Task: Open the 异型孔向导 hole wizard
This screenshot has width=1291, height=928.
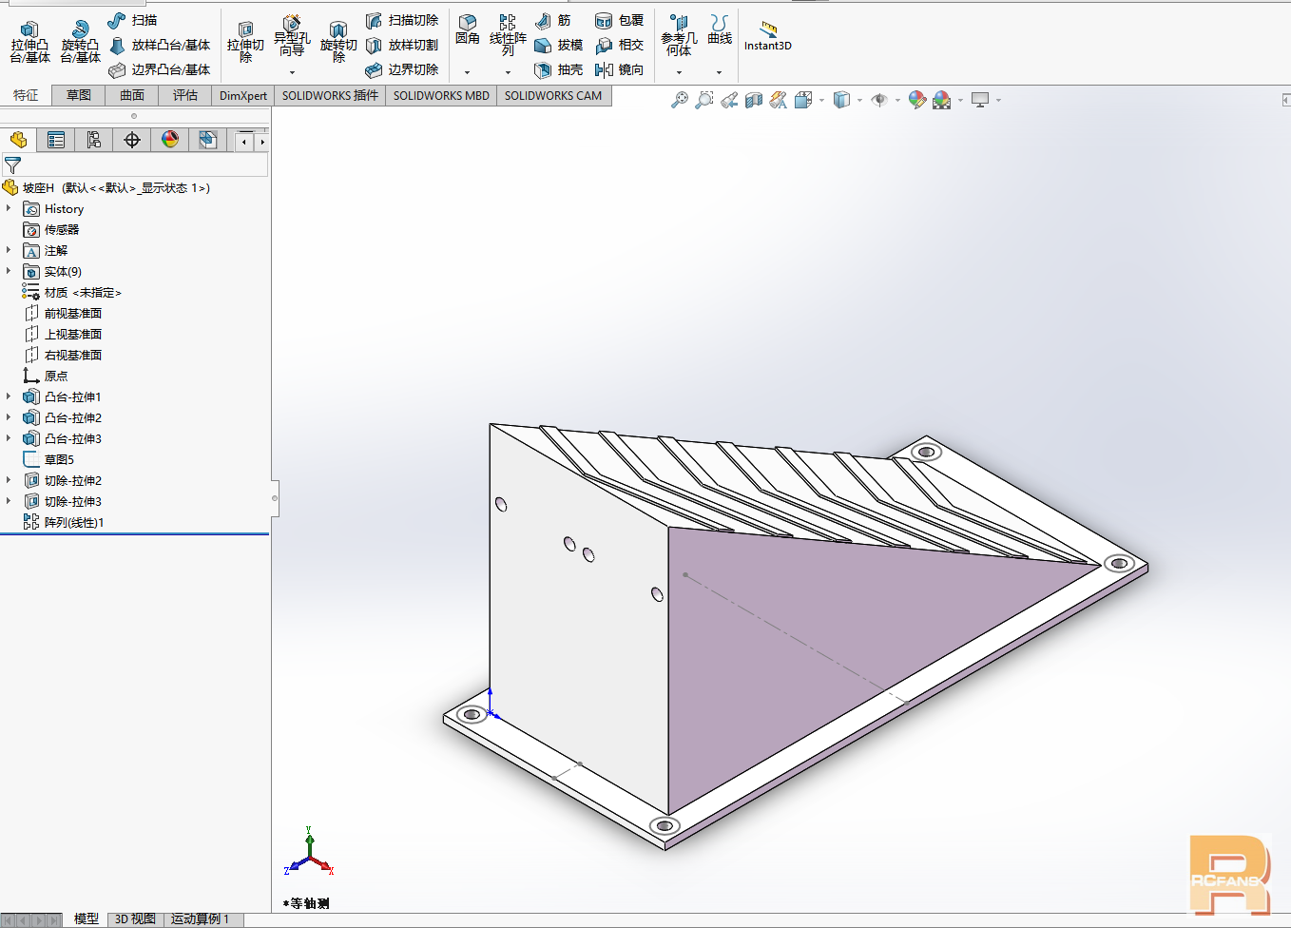Action: coord(292,36)
